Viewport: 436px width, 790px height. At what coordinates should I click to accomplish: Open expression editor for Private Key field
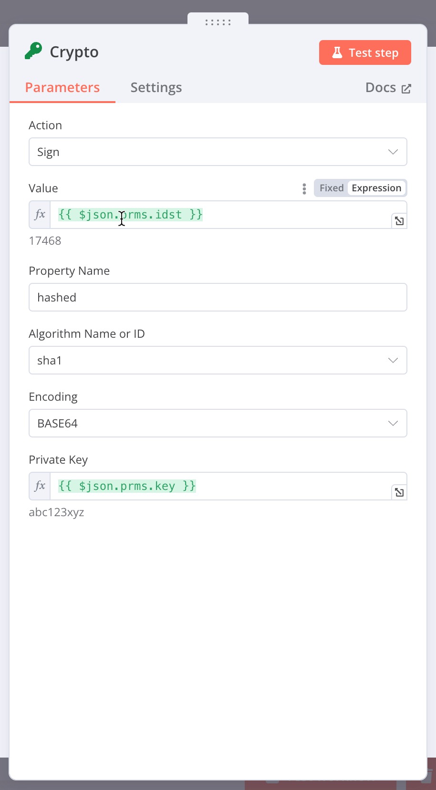coord(399,492)
